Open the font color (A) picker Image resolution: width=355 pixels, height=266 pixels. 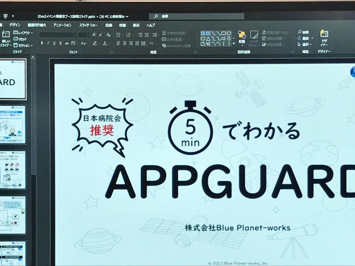106,43
